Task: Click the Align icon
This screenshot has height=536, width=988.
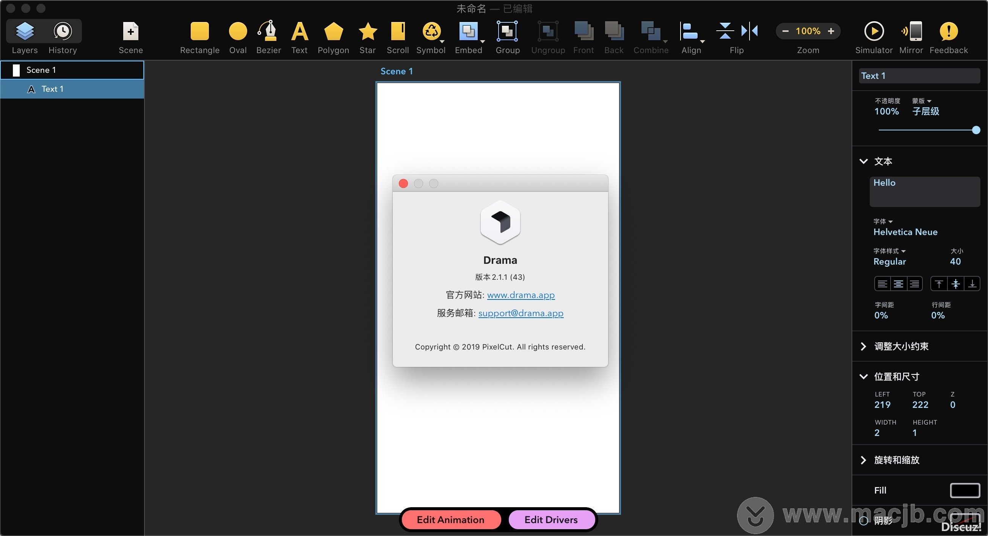Action: point(689,31)
